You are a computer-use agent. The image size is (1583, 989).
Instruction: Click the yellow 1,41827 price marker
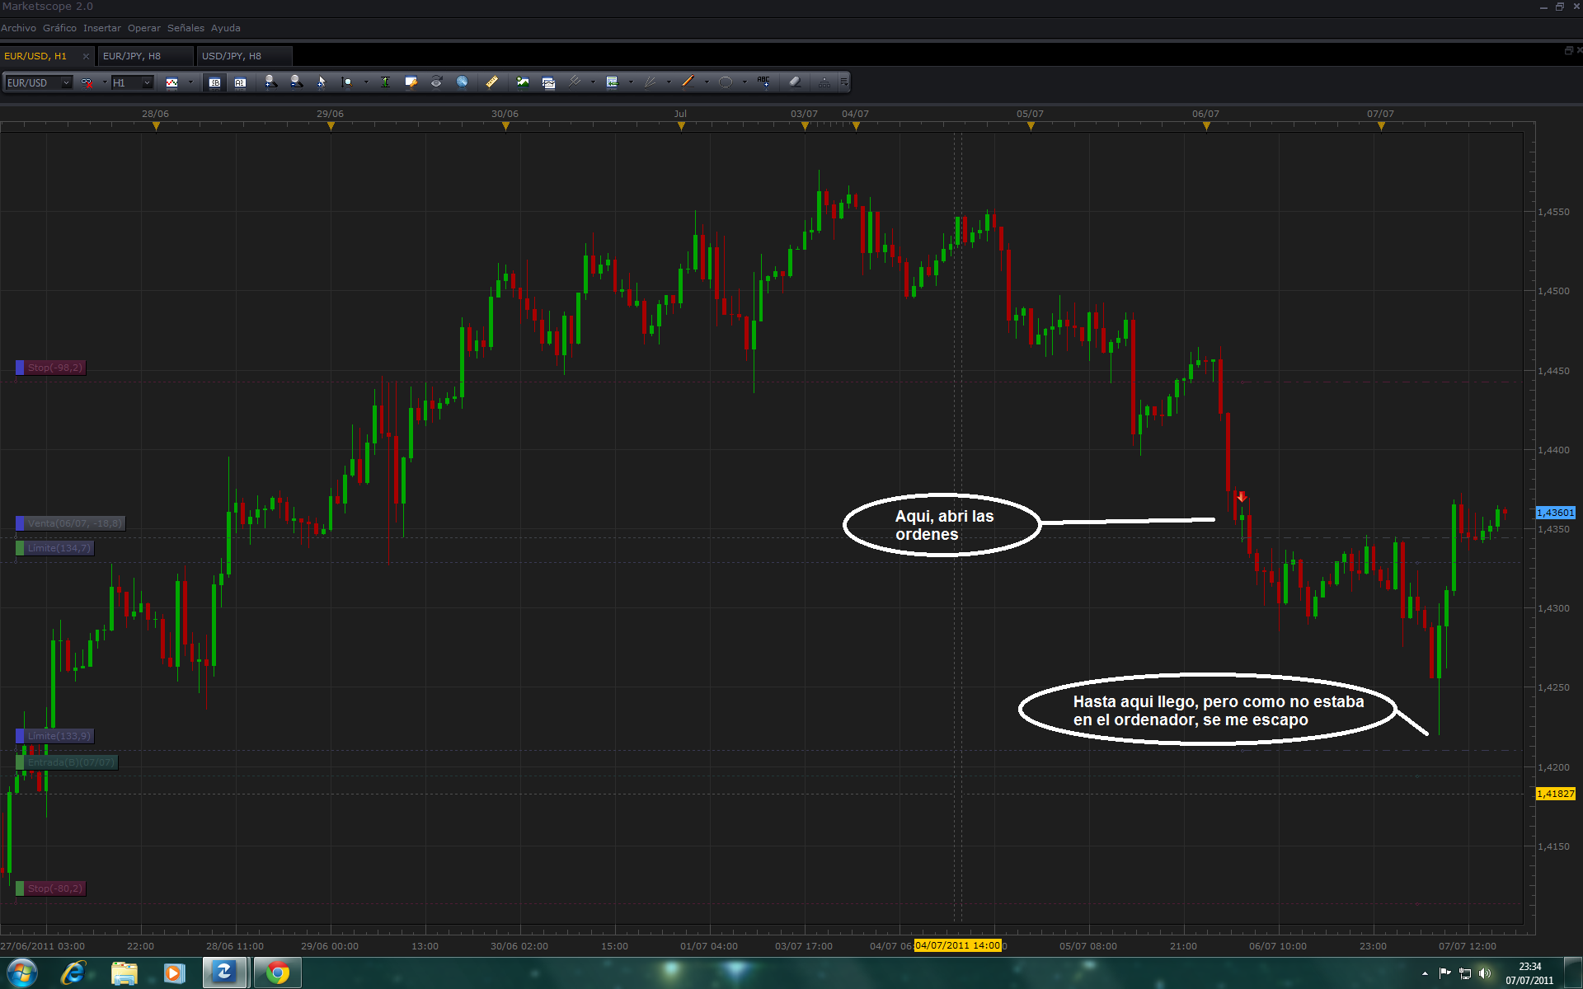click(x=1556, y=794)
